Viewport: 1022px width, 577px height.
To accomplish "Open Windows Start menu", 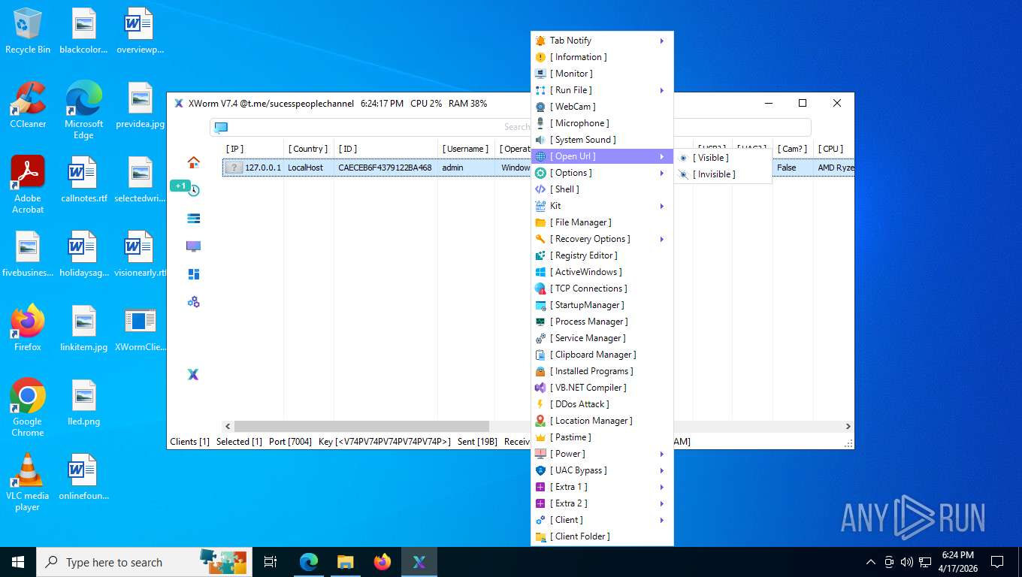I will (x=18, y=562).
